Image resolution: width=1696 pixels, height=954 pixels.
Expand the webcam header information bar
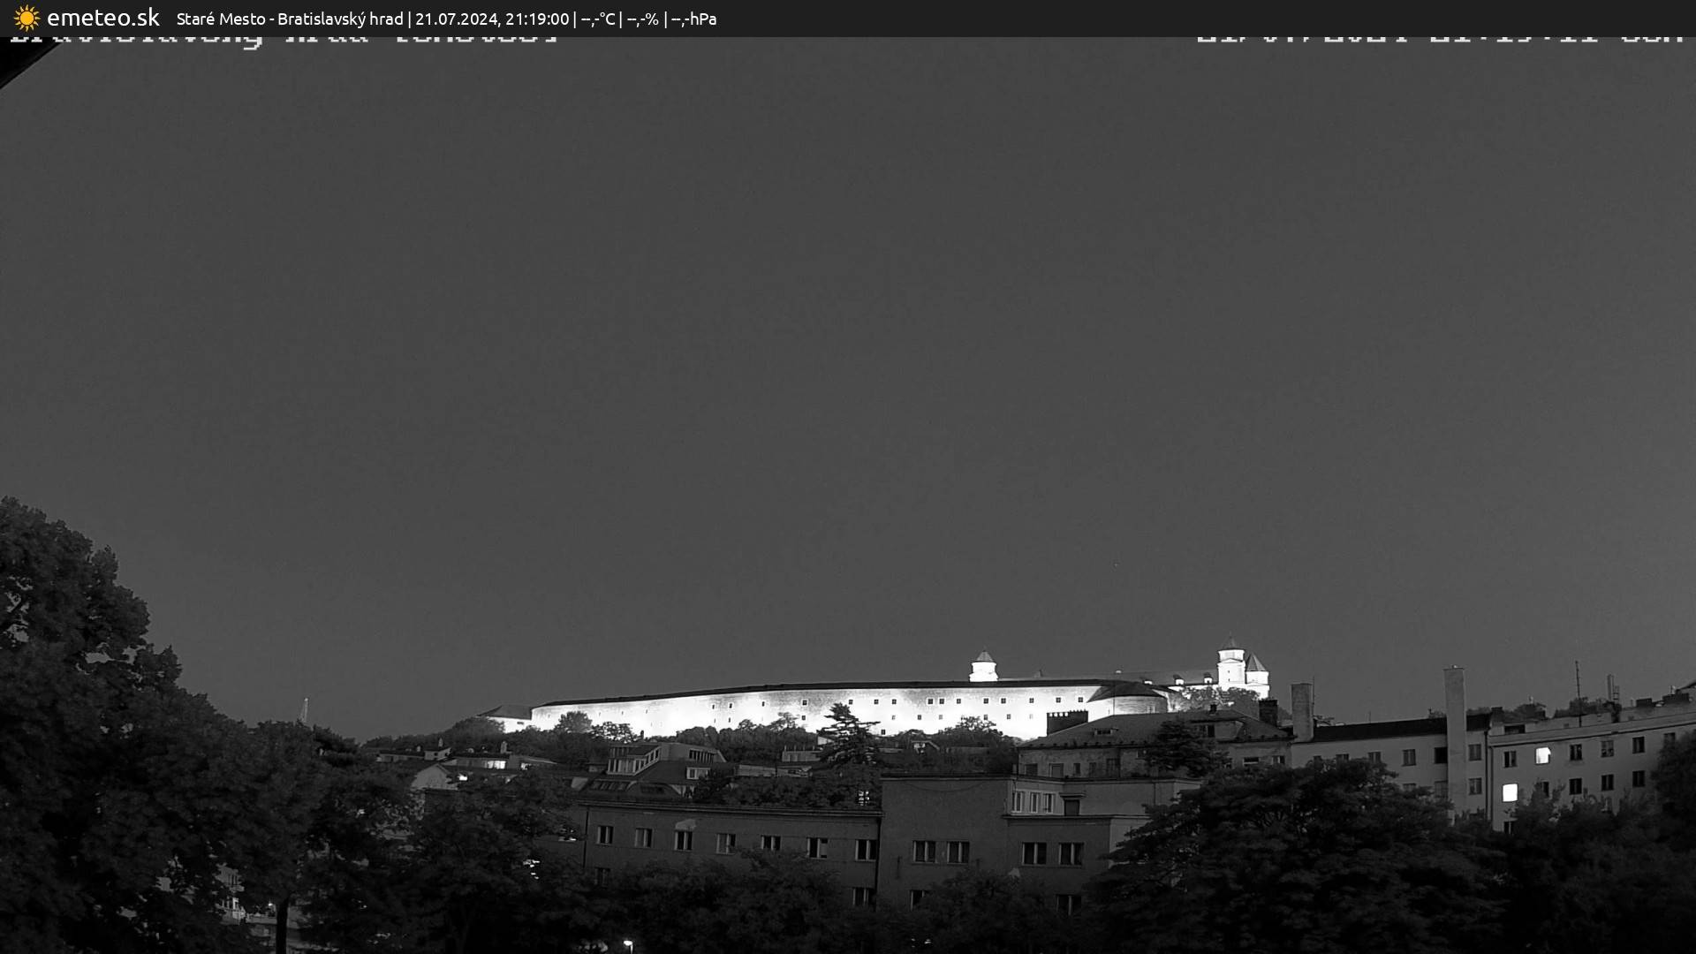click(848, 18)
